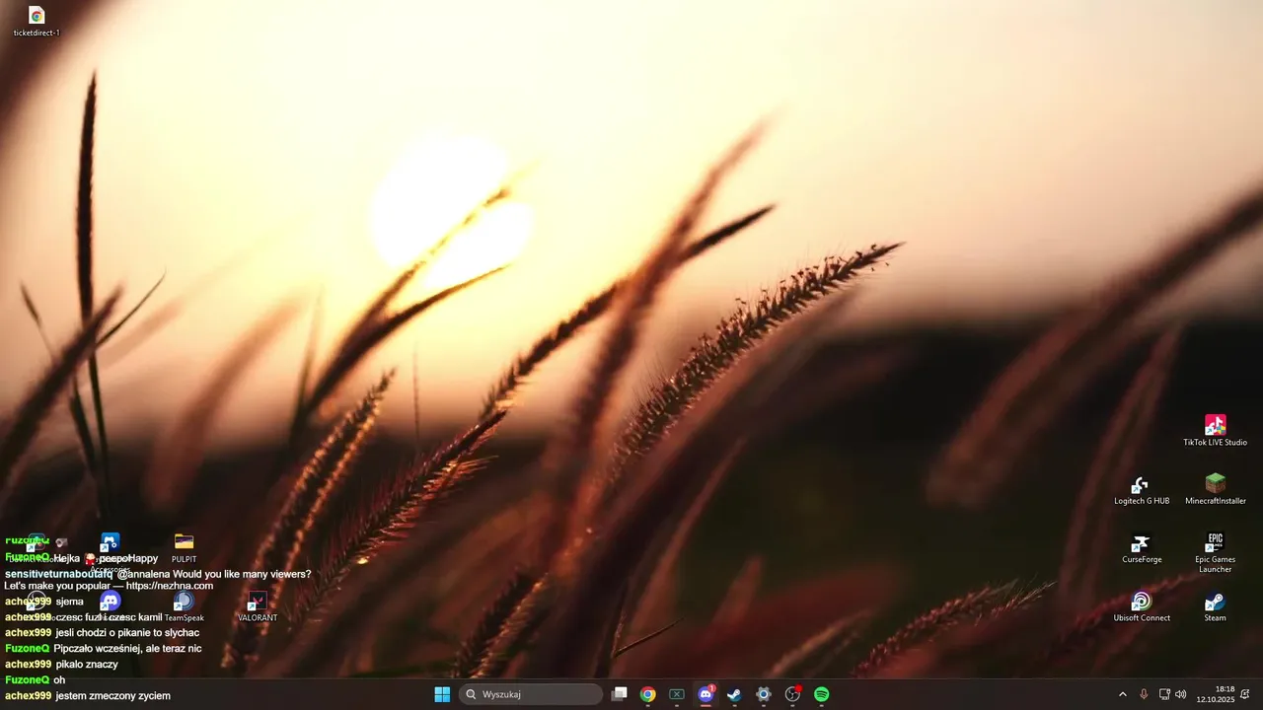Open the volume control in tray
Image resolution: width=1263 pixels, height=710 pixels.
tap(1181, 694)
